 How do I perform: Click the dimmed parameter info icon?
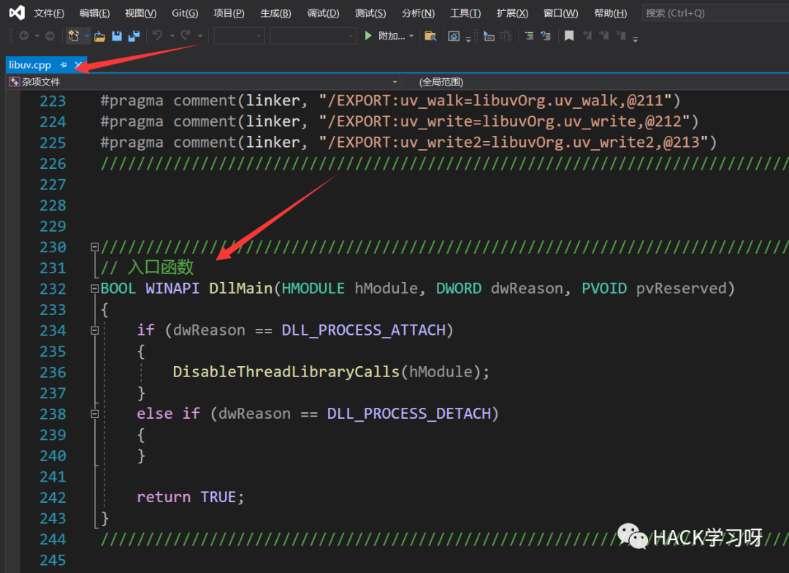point(506,36)
